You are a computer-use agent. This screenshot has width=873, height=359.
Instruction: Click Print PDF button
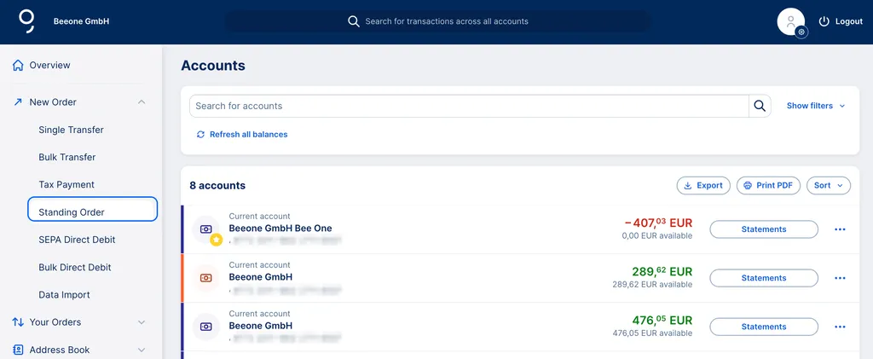tap(768, 185)
